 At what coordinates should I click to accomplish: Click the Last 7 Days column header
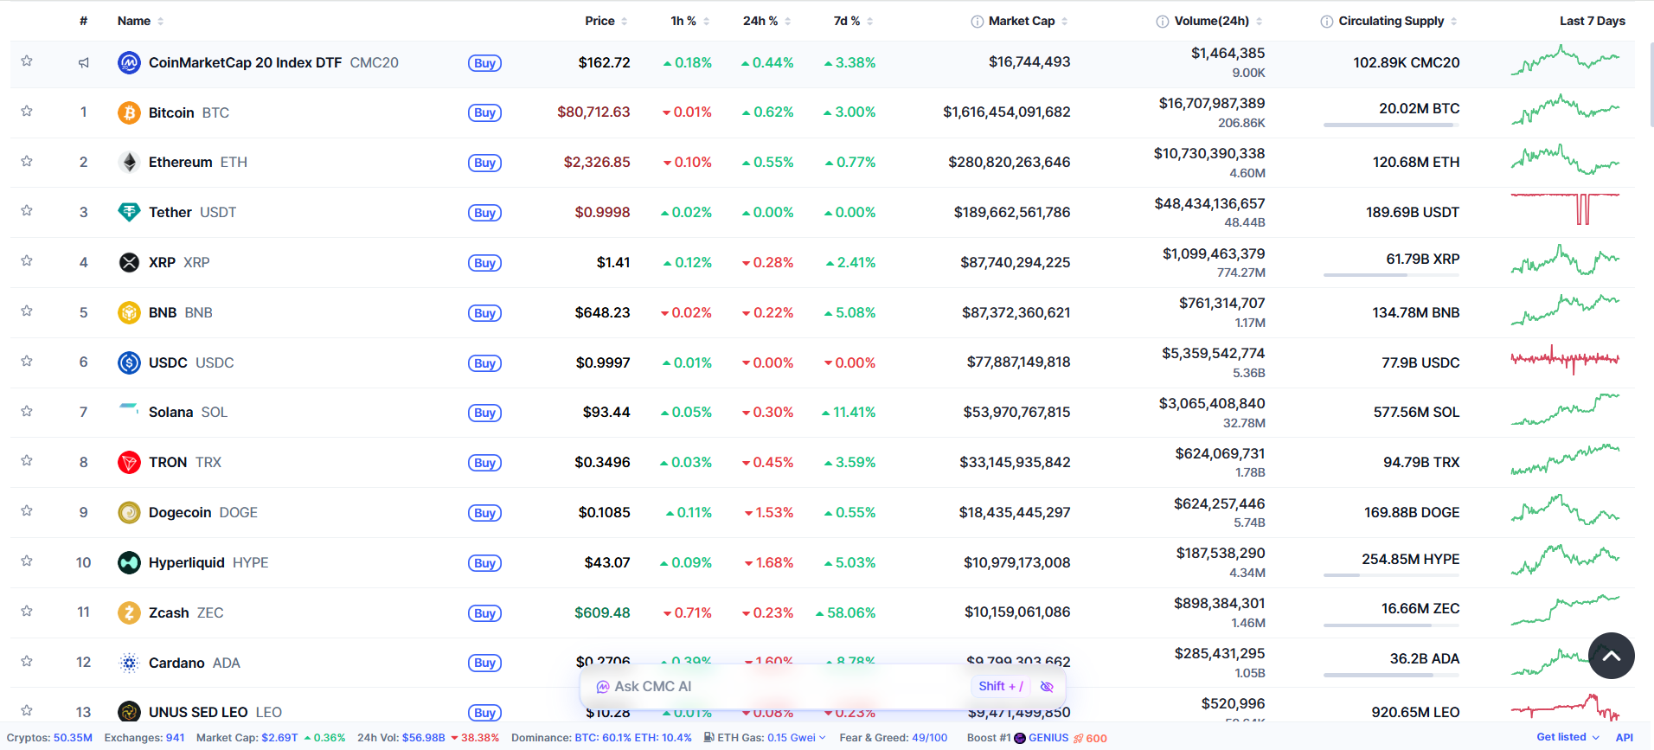1593,21
